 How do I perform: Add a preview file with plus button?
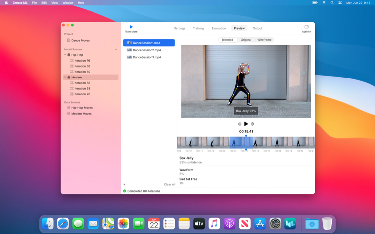pos(124,184)
